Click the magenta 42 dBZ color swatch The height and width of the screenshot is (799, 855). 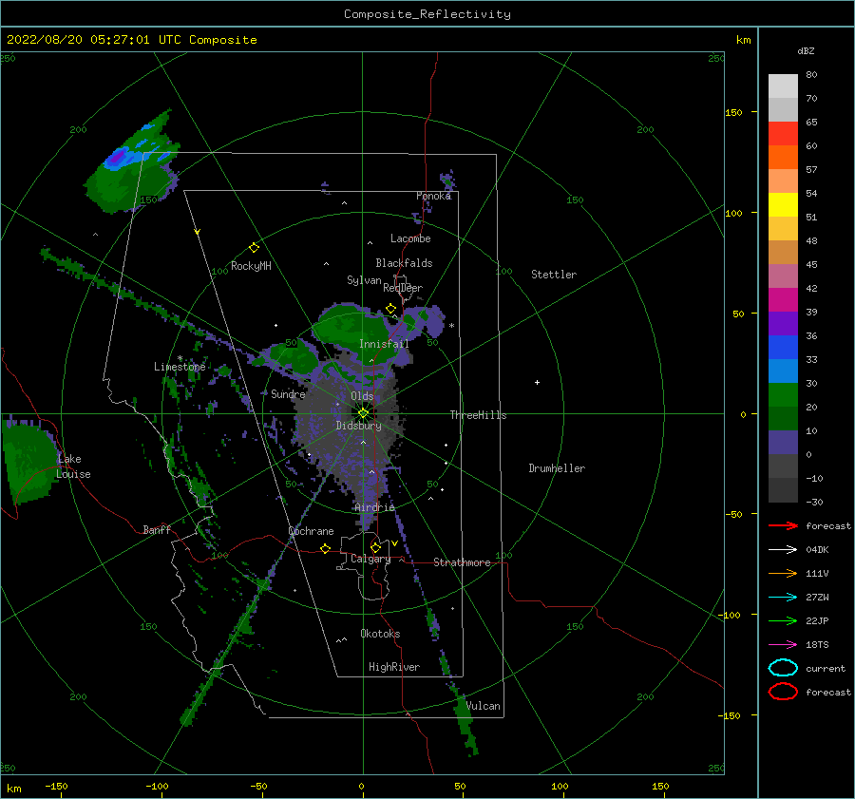[783, 299]
